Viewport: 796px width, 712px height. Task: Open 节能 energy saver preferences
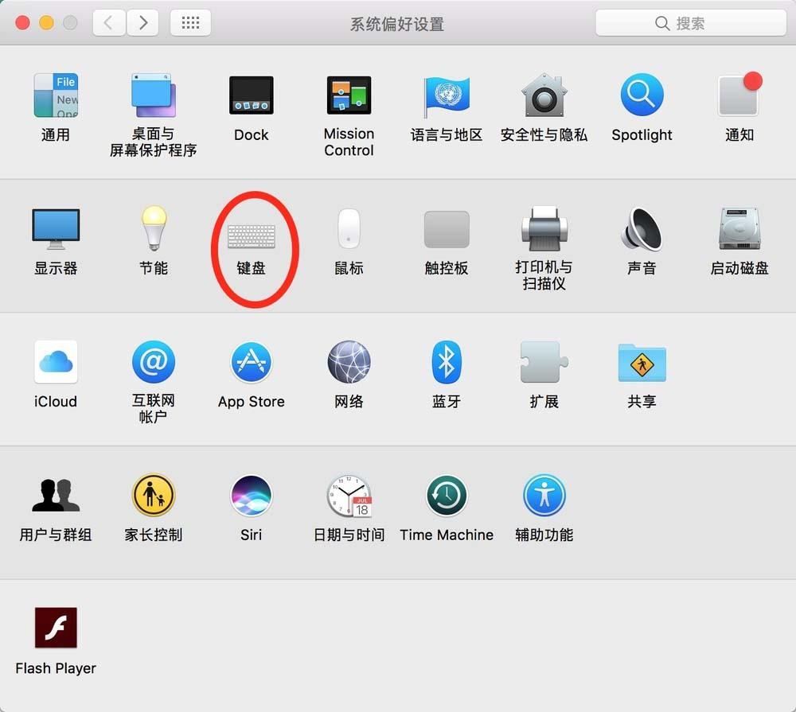[154, 229]
